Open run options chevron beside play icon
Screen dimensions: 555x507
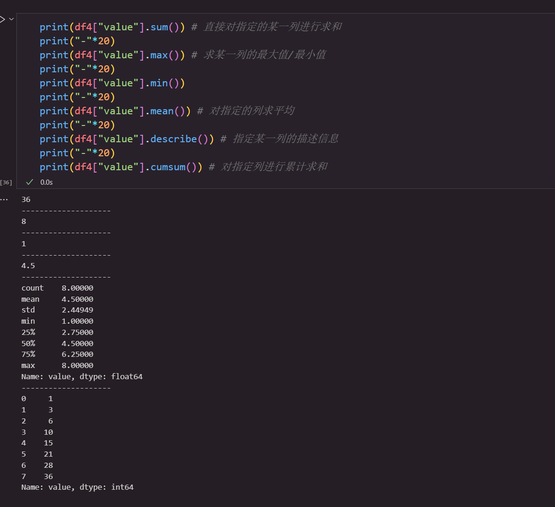[11, 19]
